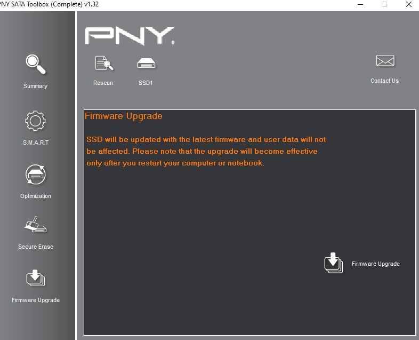Image resolution: width=419 pixels, height=340 pixels.
Task: Click the SSD1 text label
Action: point(146,83)
